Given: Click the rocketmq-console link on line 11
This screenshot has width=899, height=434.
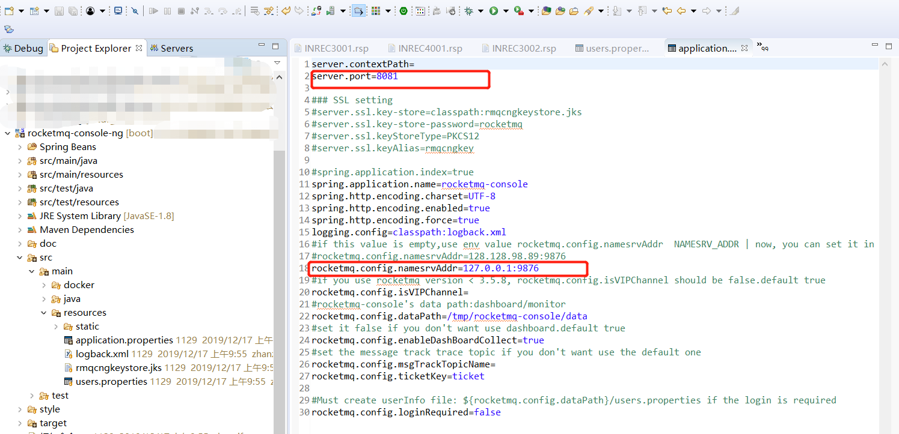Looking at the screenshot, I should pos(484,184).
